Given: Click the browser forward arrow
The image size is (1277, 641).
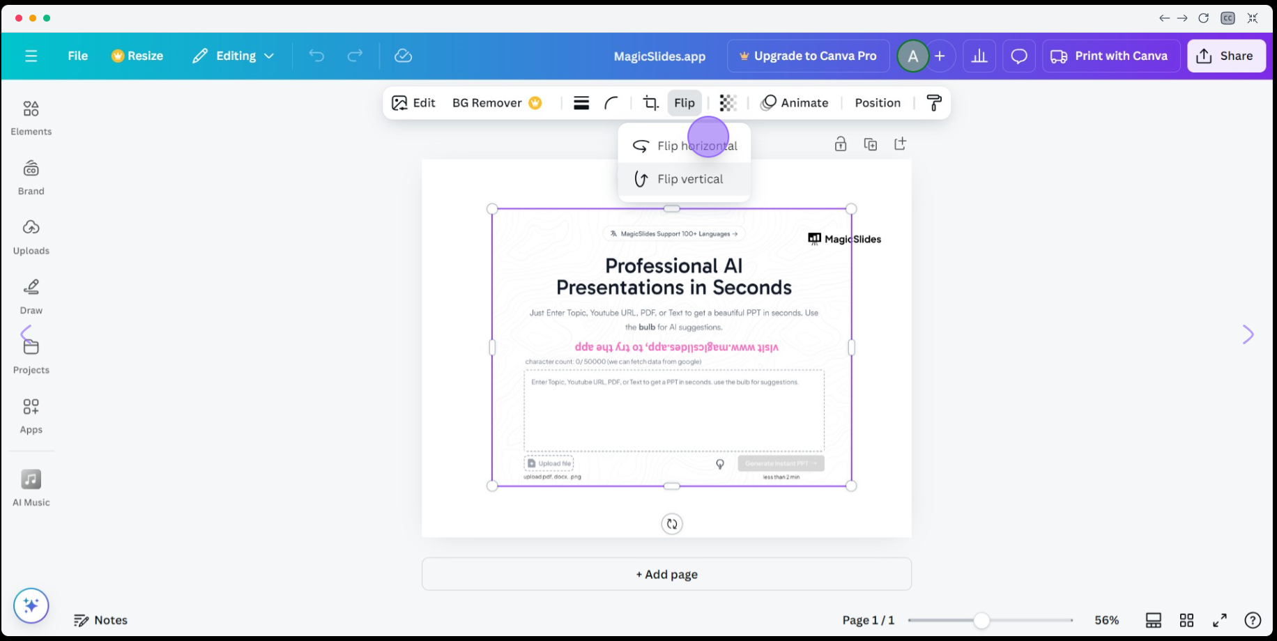Looking at the screenshot, I should [1182, 18].
